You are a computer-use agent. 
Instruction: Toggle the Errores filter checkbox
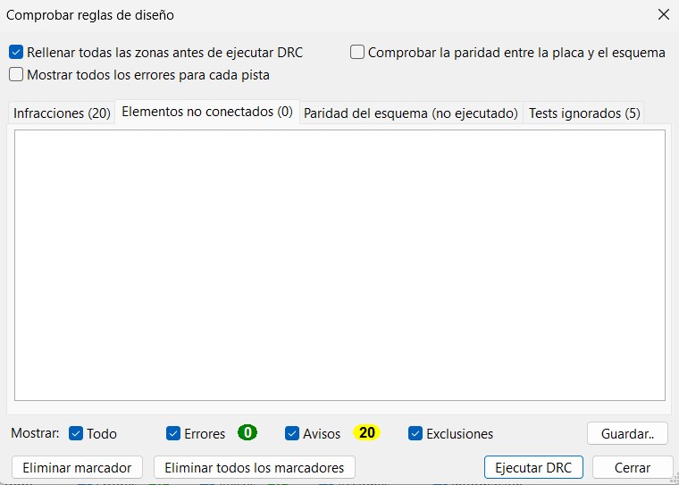[173, 433]
